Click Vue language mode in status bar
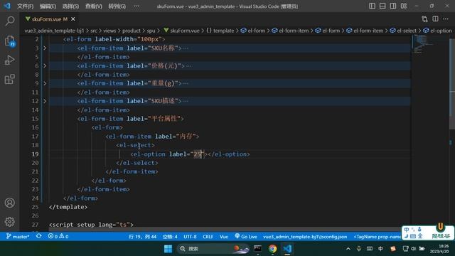455x256 pixels. pyautogui.click(x=224, y=237)
